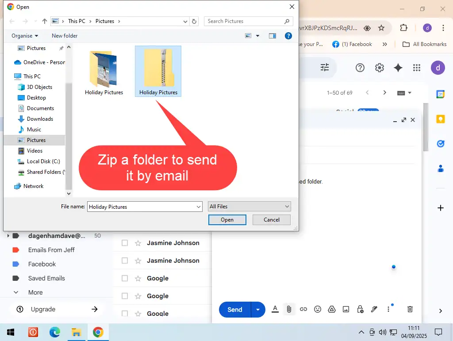Select Downloads in the navigation pane

point(40,119)
